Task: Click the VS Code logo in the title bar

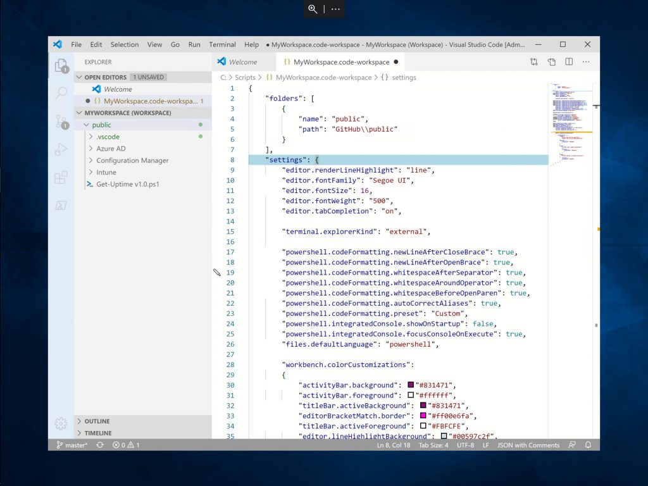Action: point(58,44)
